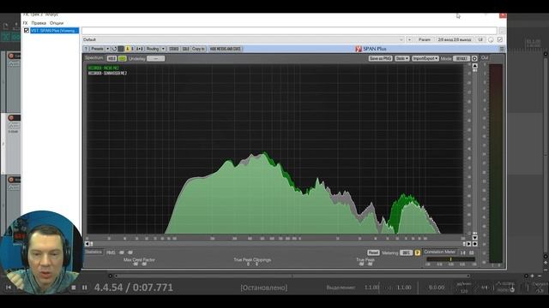Open the FX menu in the FX window
This screenshot has height=308, width=549.
point(25,23)
